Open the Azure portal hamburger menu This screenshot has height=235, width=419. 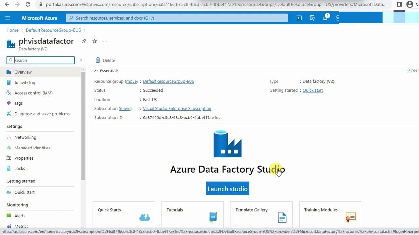[8, 18]
